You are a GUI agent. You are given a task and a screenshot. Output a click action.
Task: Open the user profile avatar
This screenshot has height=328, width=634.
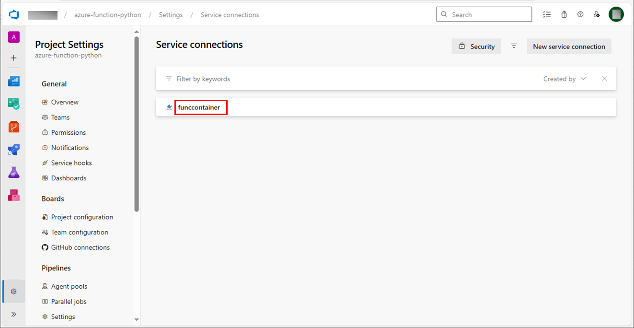pos(616,14)
